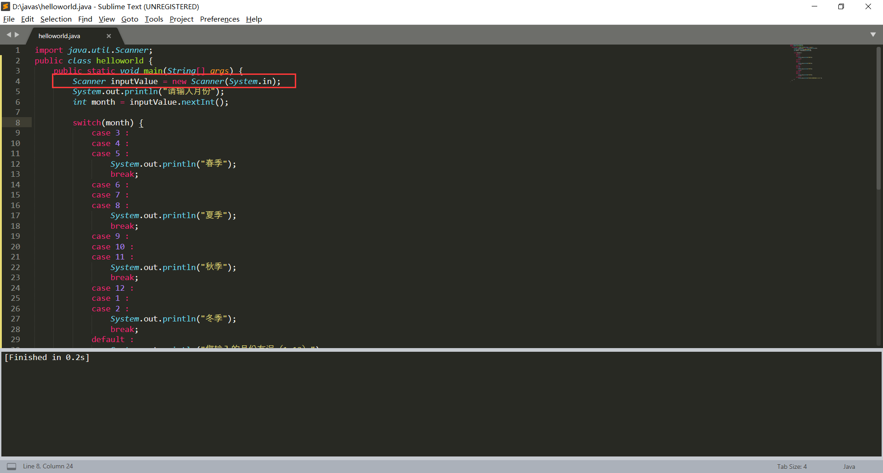Image resolution: width=883 pixels, height=473 pixels.
Task: Go to previous tab with left arrow
Action: (x=9, y=34)
